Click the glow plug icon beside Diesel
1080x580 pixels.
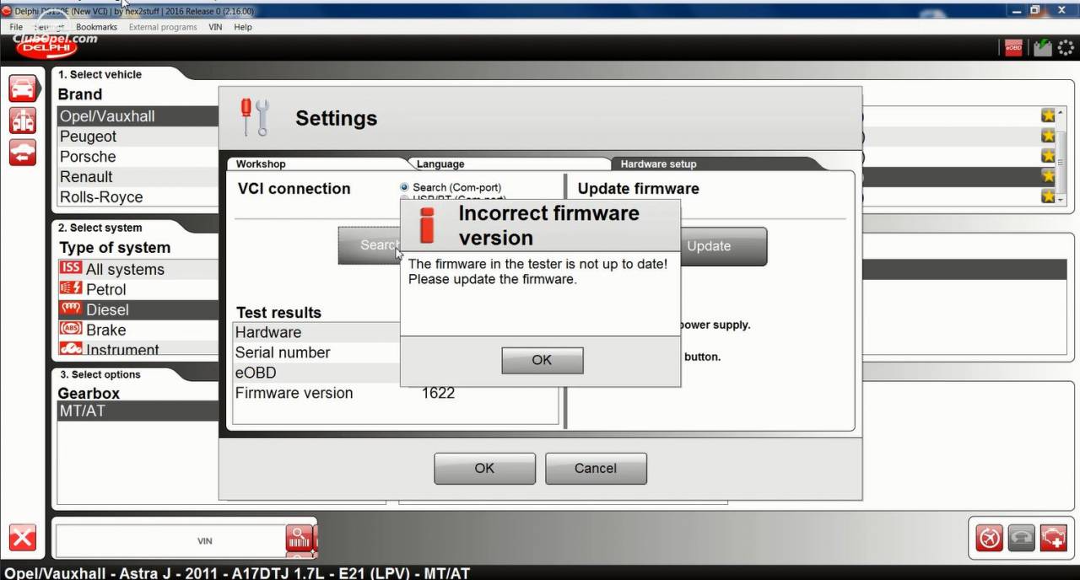click(x=71, y=309)
